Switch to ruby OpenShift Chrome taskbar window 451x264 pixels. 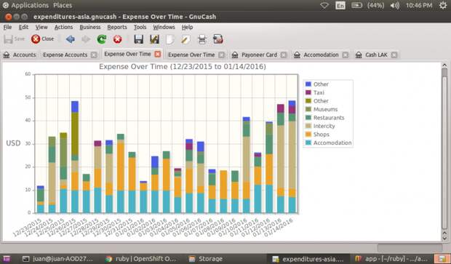pyautogui.click(x=140, y=259)
